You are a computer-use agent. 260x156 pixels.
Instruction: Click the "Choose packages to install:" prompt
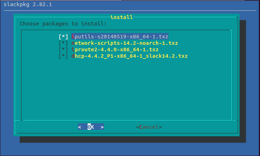pyautogui.click(x=63, y=24)
